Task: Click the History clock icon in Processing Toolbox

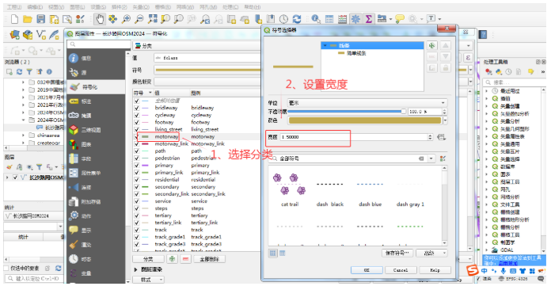Action: [x=508, y=72]
